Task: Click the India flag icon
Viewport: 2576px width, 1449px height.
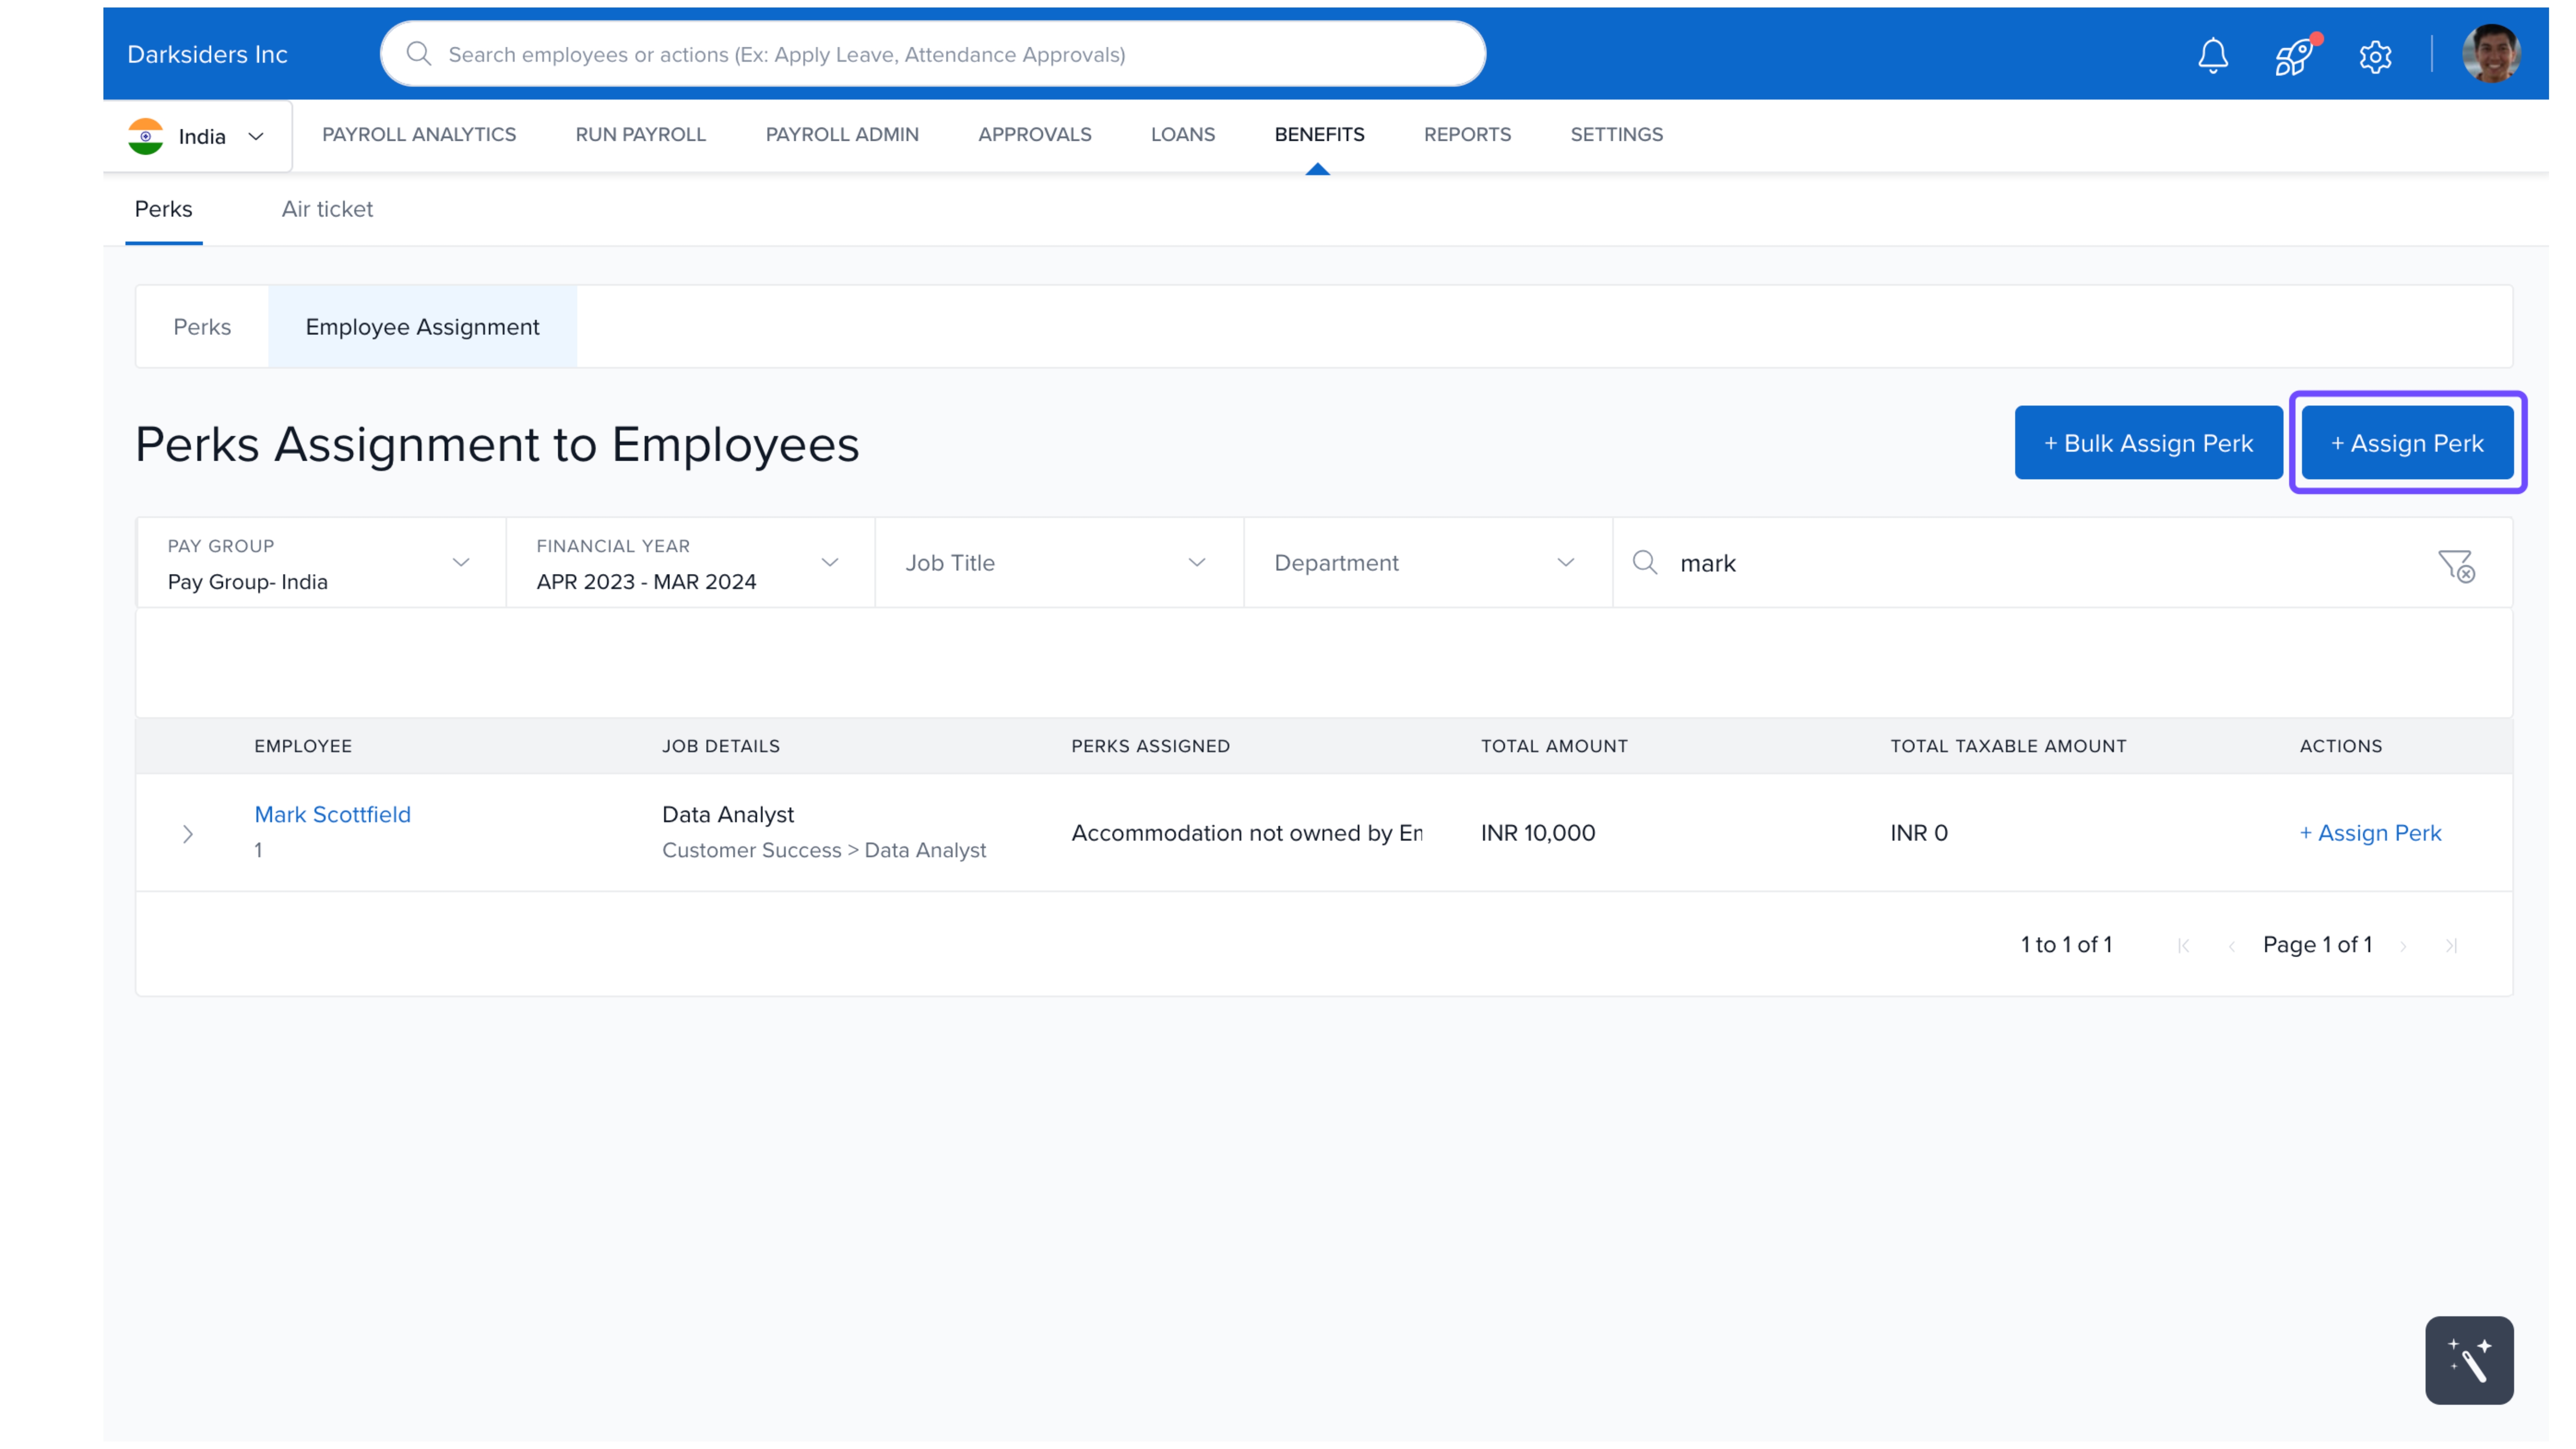Action: point(146,136)
